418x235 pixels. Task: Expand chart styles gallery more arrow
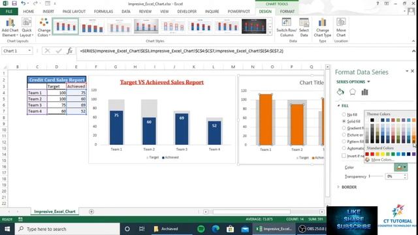270,32
